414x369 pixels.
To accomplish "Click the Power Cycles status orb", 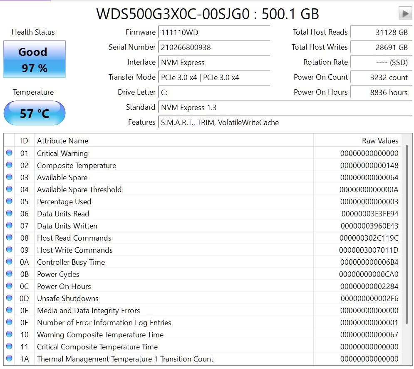I will [9, 274].
